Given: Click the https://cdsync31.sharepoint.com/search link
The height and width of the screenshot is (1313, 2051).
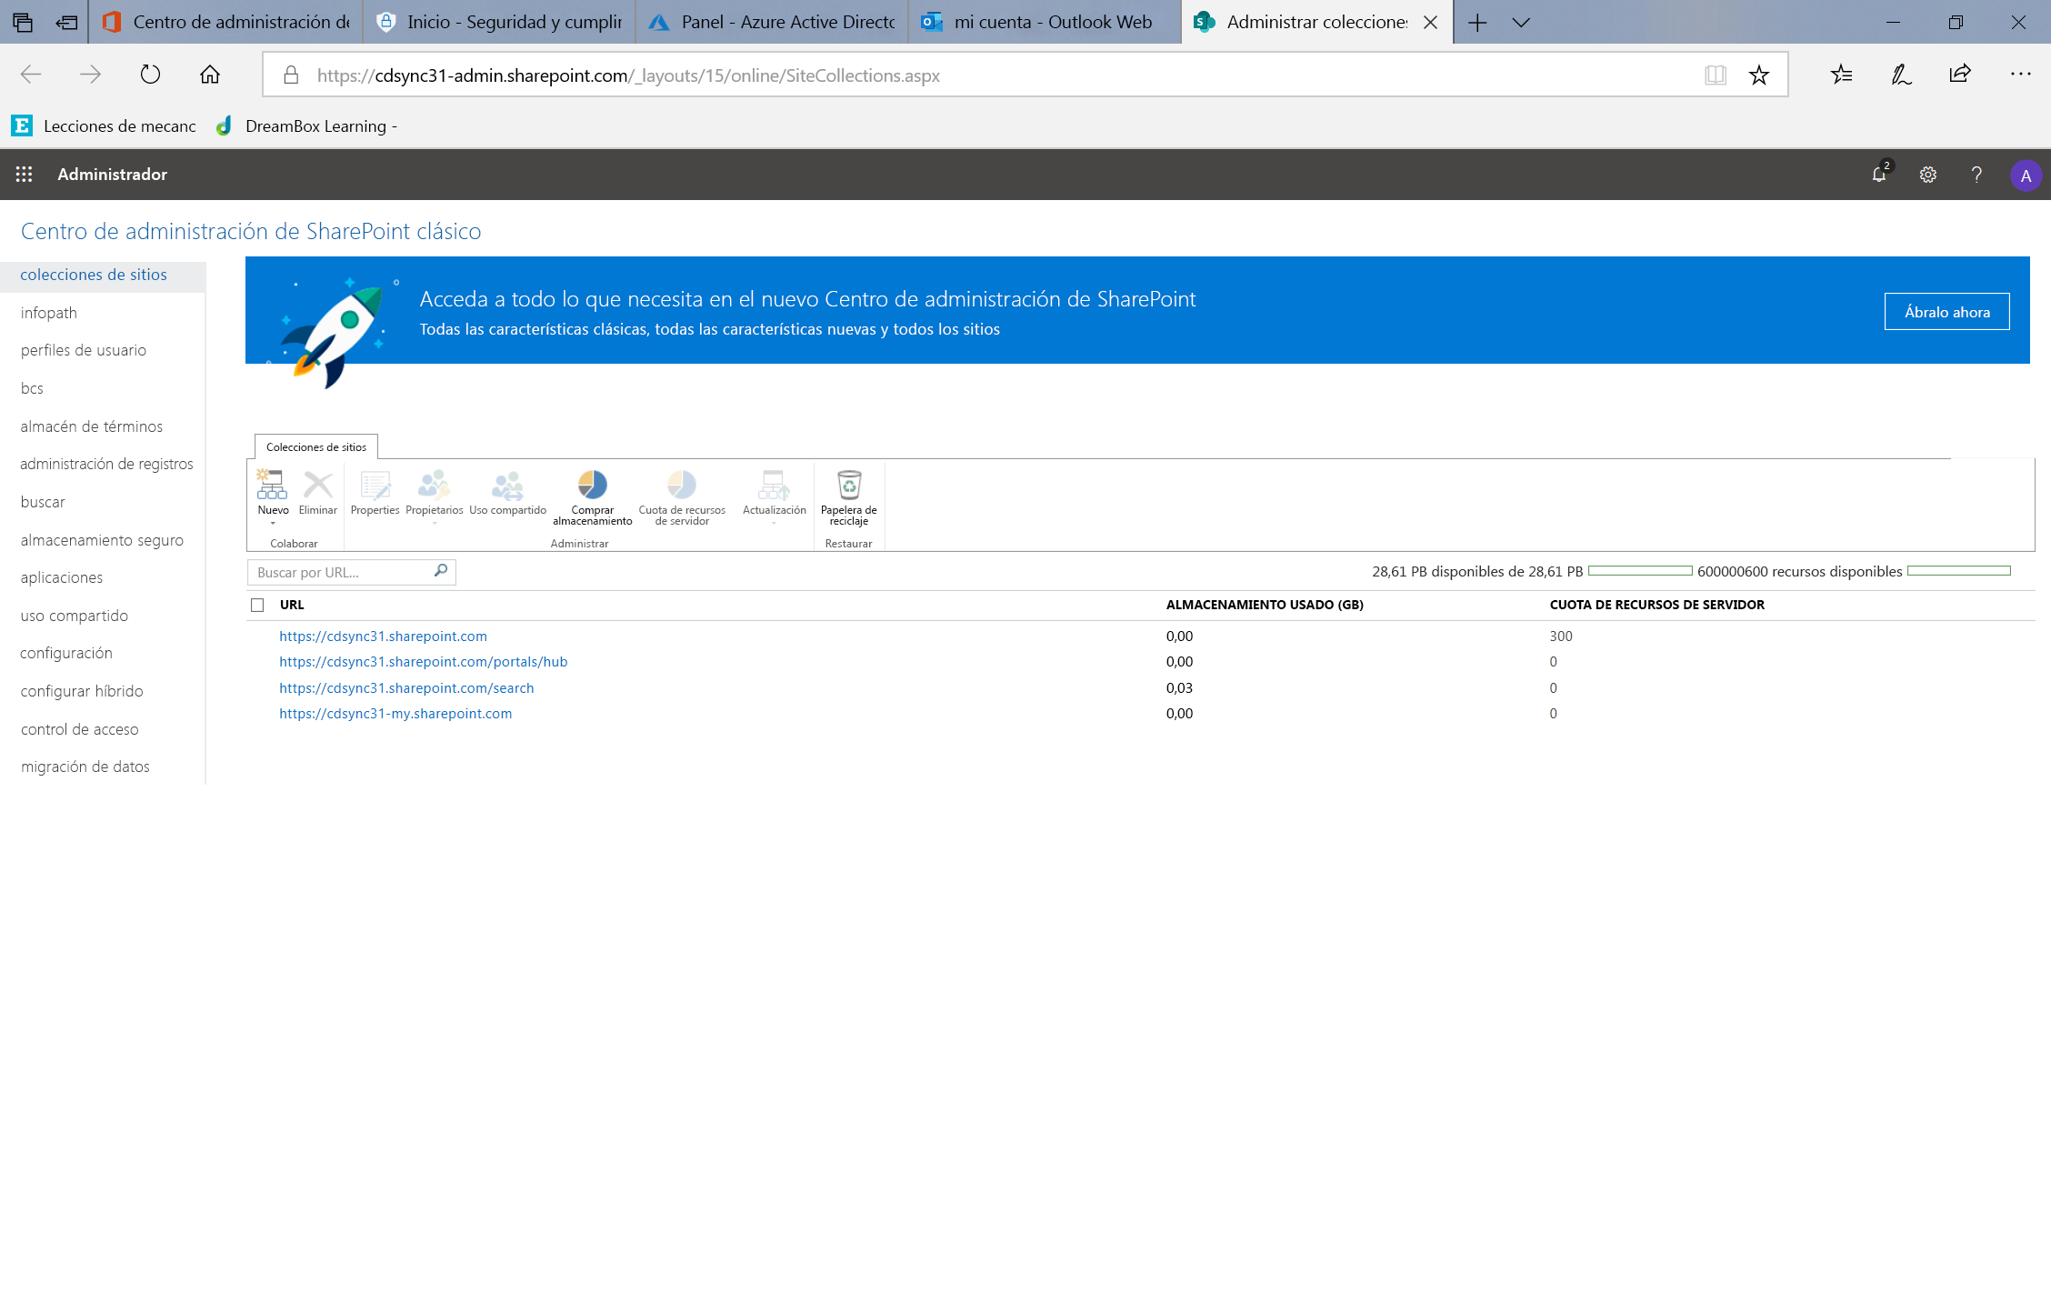Looking at the screenshot, I should click(405, 687).
